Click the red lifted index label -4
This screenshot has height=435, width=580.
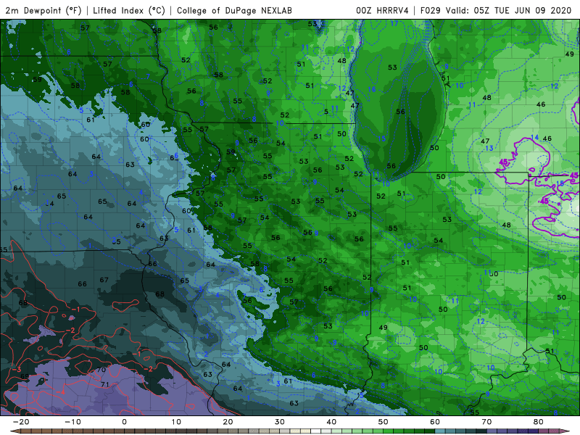coord(61,391)
